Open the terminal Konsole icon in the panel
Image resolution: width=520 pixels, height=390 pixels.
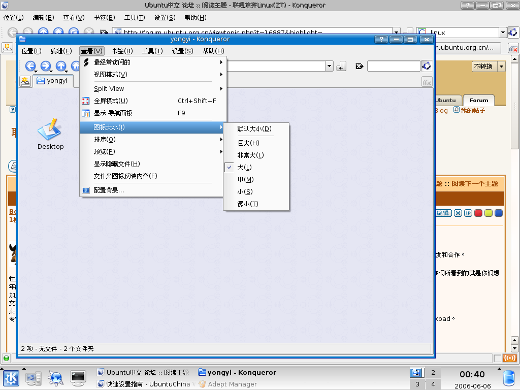coord(78,378)
